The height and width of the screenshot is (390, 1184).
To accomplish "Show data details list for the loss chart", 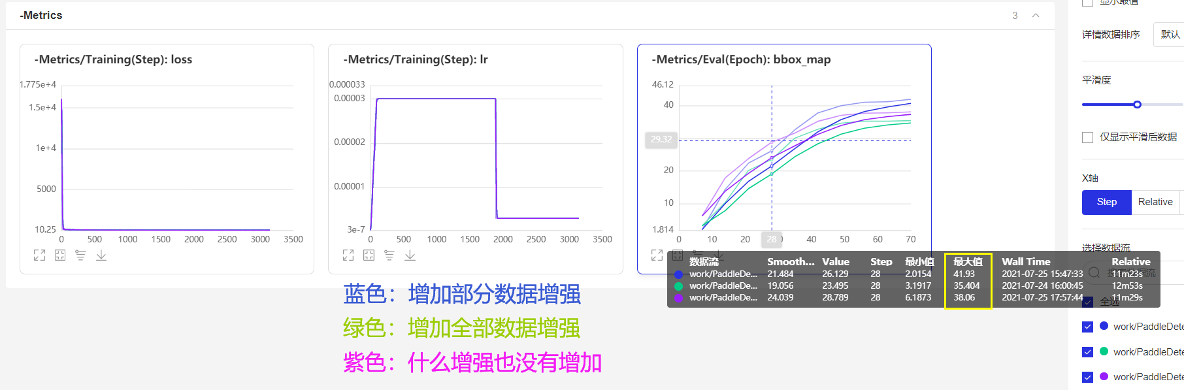I will pos(80,255).
